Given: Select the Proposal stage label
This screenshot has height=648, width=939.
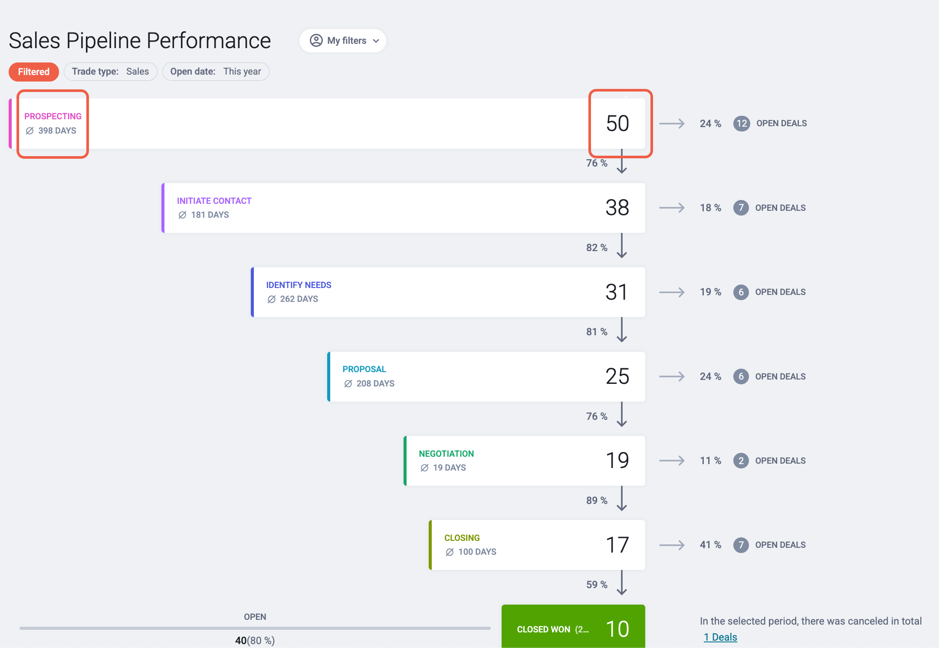Looking at the screenshot, I should pos(364,369).
